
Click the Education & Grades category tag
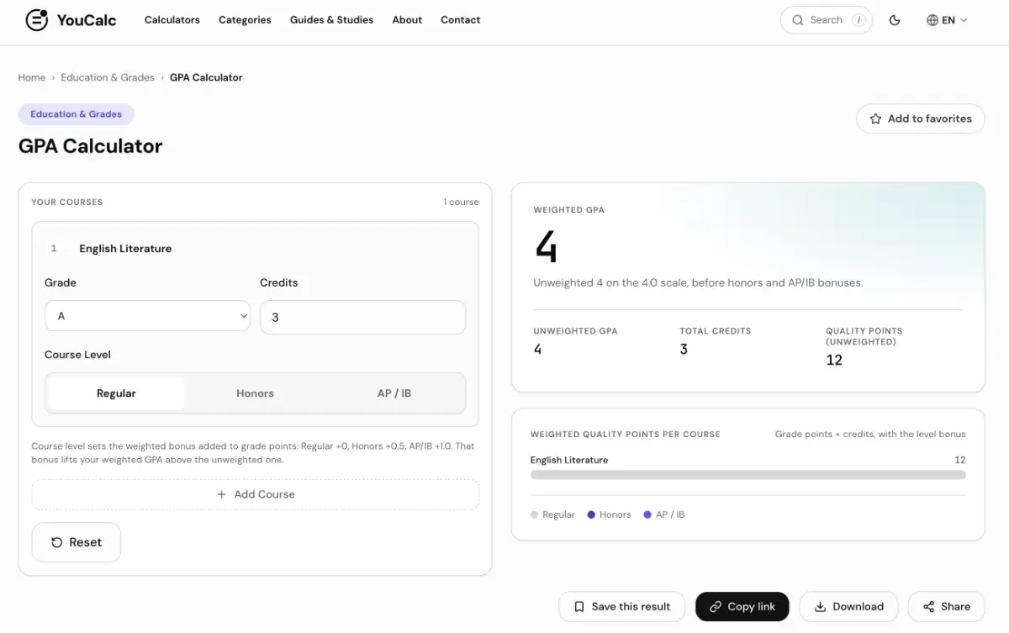77,114
